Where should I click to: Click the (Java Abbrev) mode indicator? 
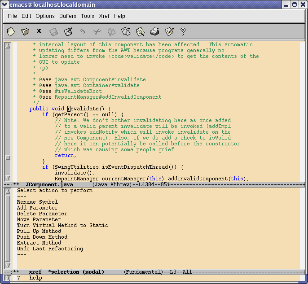click(x=112, y=184)
